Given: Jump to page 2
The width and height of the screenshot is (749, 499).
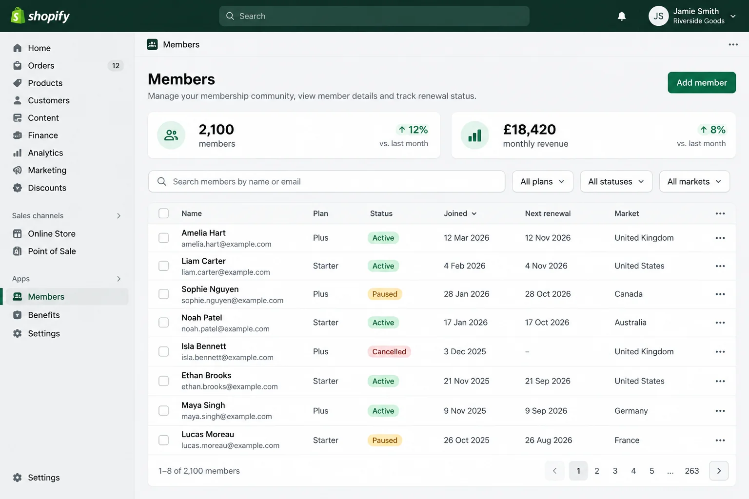Looking at the screenshot, I should [x=597, y=471].
